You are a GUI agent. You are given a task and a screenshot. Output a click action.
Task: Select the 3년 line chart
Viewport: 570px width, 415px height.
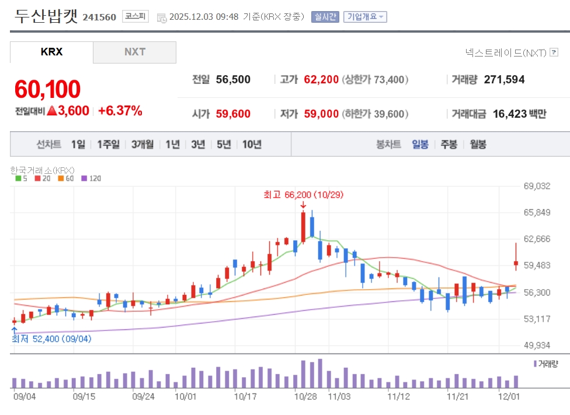coord(198,145)
